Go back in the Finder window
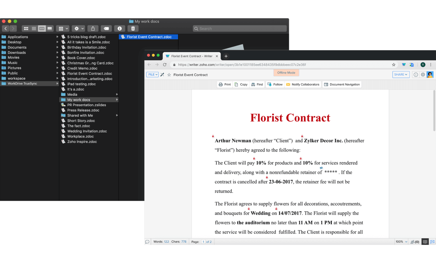This screenshot has height=263, width=436. pos(6,28)
